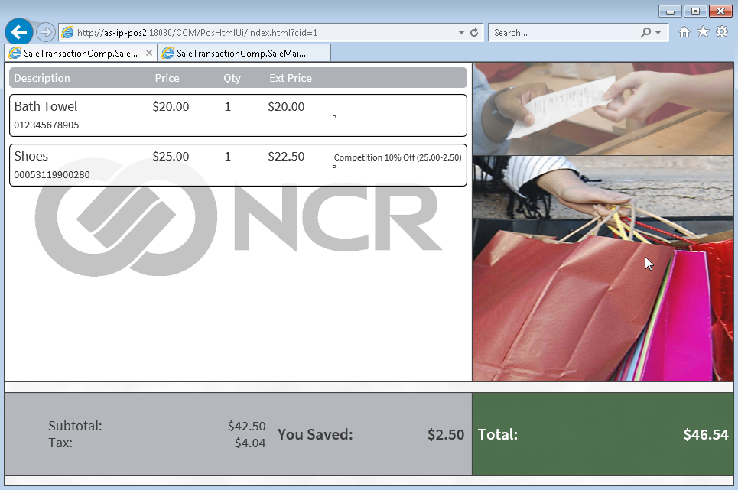This screenshot has width=738, height=490.
Task: Click the browser forward arrow button
Action: pyautogui.click(x=45, y=32)
